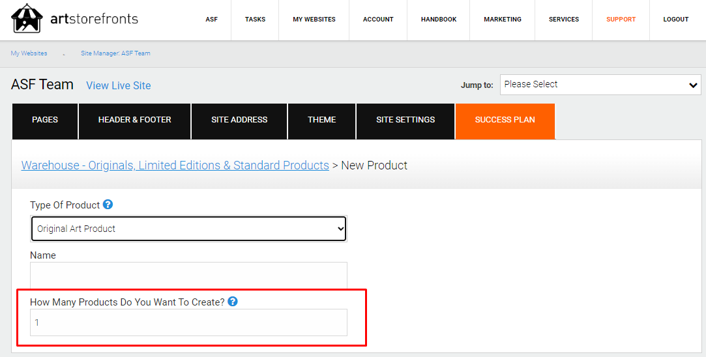Screen dimensions: 706x357
Task: Open the Site Settings tab
Action: point(405,121)
